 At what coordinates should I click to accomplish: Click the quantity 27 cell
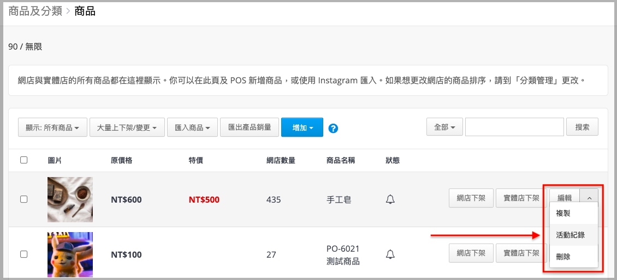271,254
